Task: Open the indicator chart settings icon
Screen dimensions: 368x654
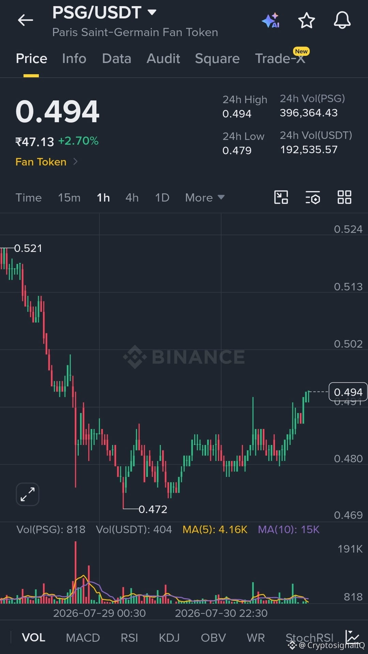Action: [352, 637]
